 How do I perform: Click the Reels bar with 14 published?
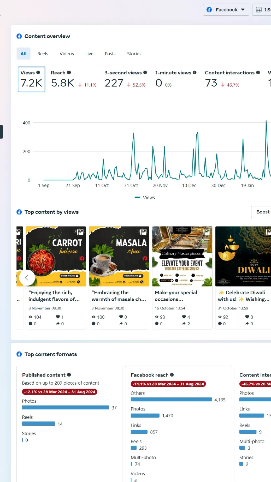(38, 424)
